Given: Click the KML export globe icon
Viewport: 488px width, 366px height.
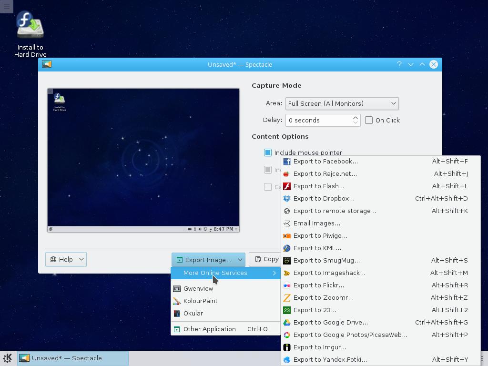Looking at the screenshot, I should [x=286, y=248].
